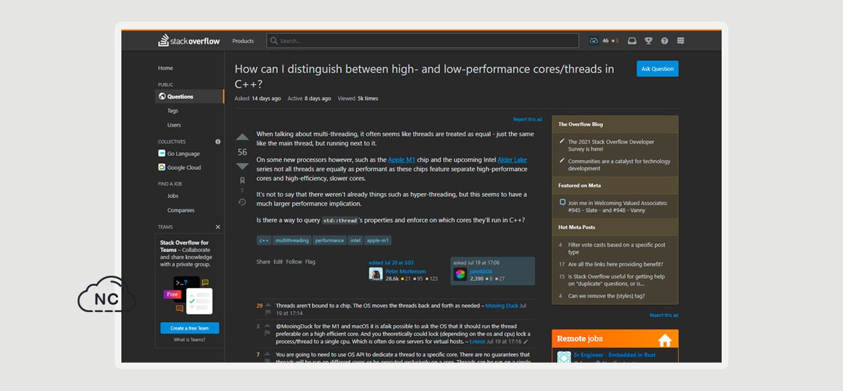The image size is (843, 391).
Task: Open the apple-m1 tag
Action: coord(378,240)
